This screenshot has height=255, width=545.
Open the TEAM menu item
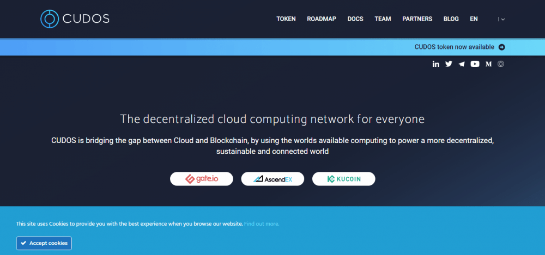click(383, 19)
